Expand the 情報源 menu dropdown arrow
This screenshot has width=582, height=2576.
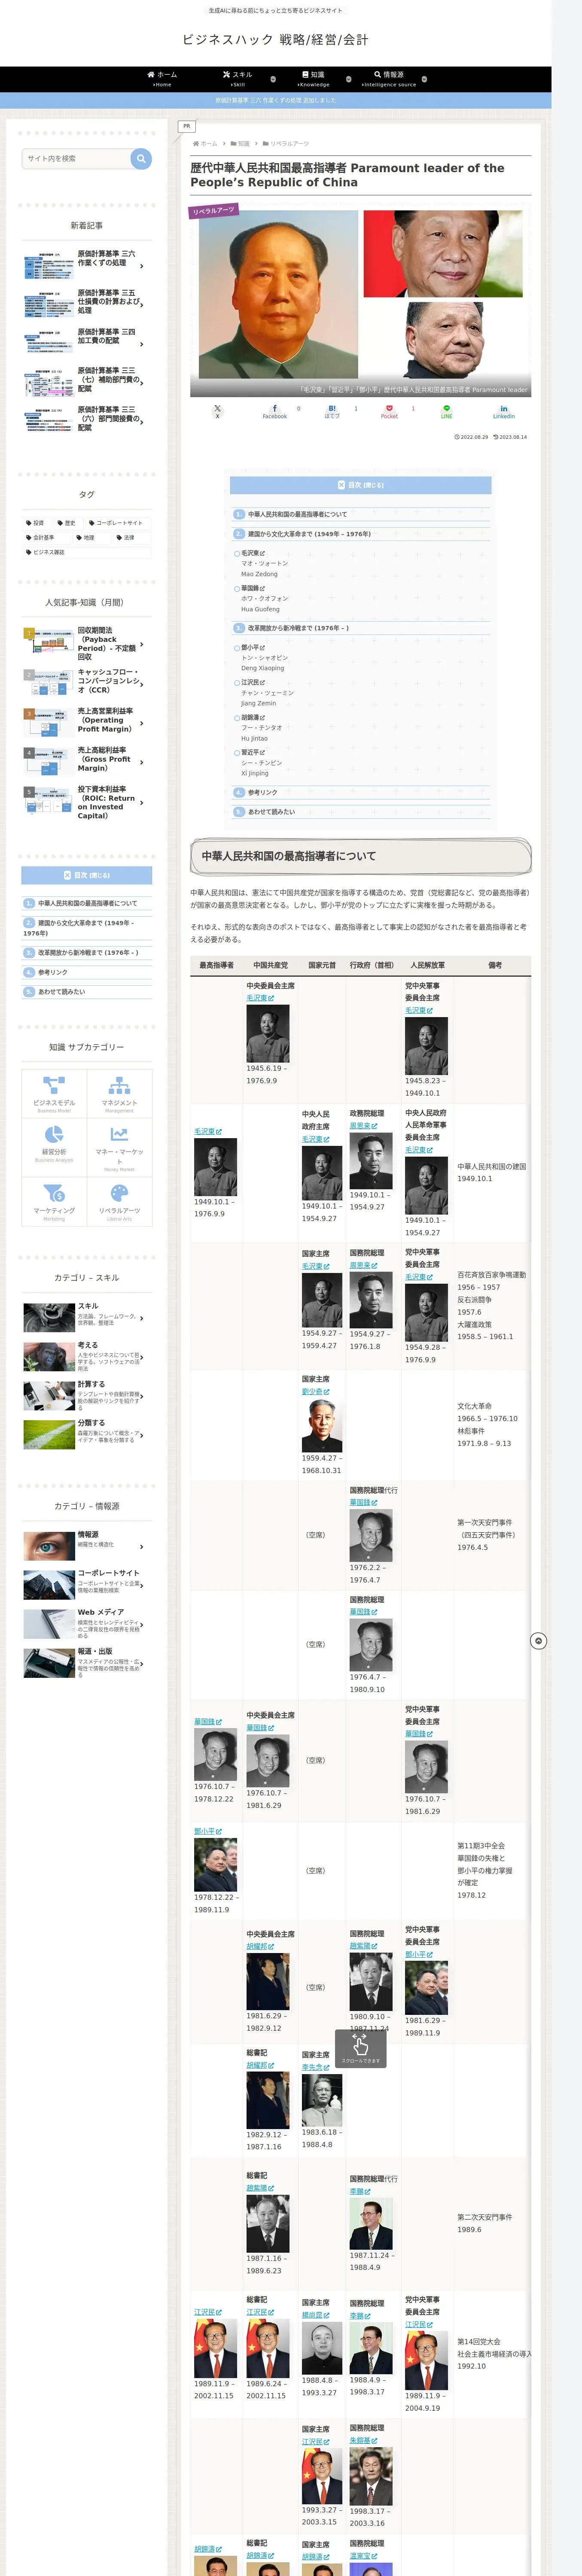point(425,79)
